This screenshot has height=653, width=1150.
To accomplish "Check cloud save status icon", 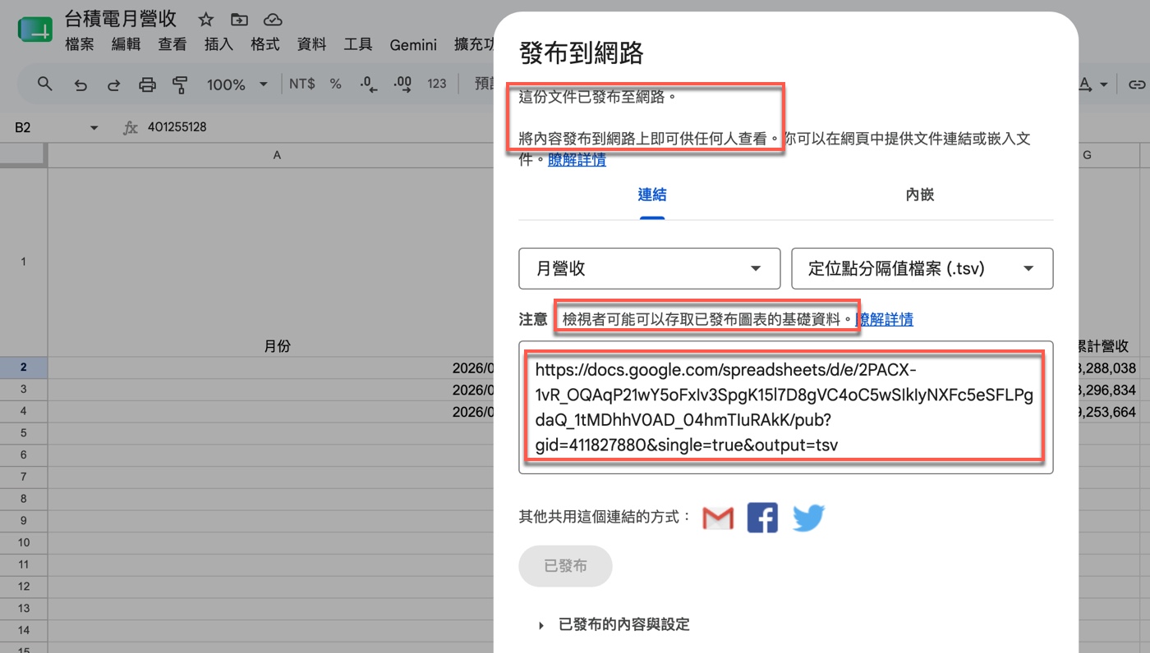I will click(x=273, y=20).
